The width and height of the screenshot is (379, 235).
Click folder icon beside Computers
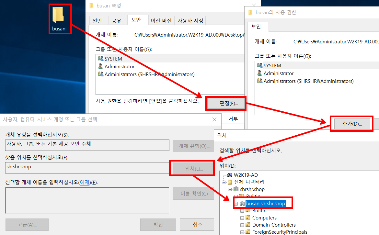point(248,218)
